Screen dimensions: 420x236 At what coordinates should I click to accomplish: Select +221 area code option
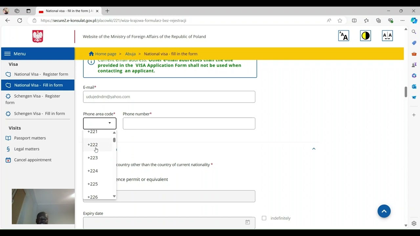pos(100,131)
